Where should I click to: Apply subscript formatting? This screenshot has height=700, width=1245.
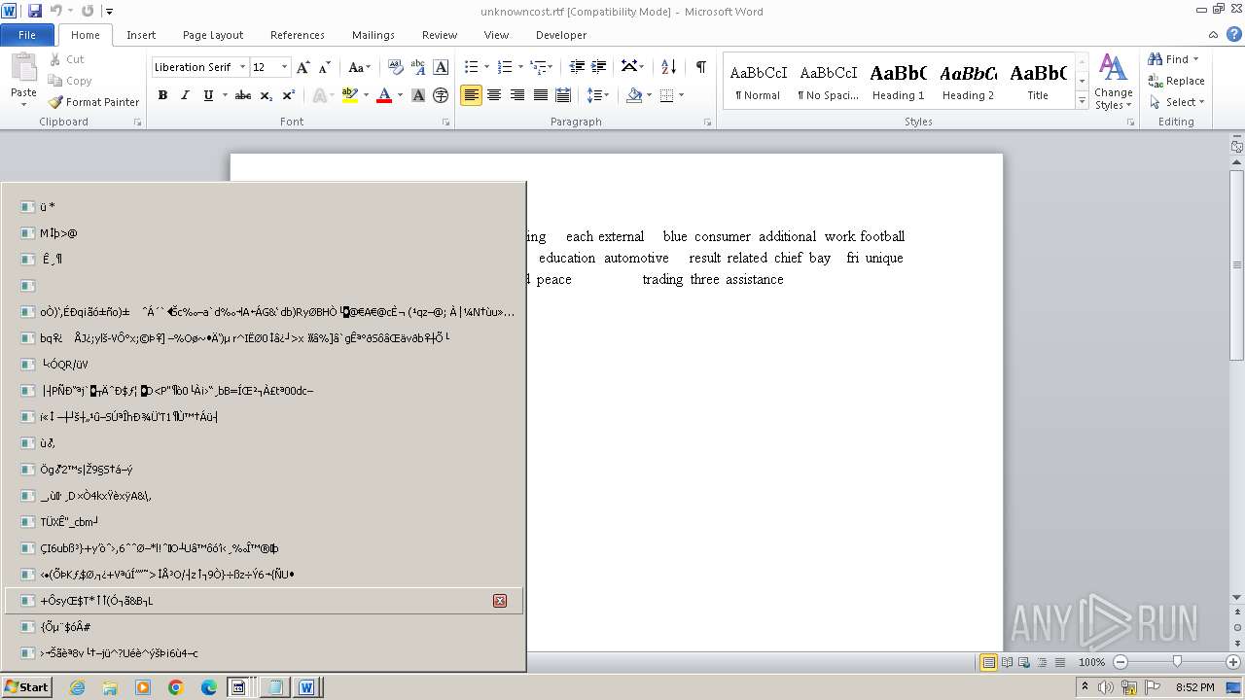pos(266,95)
